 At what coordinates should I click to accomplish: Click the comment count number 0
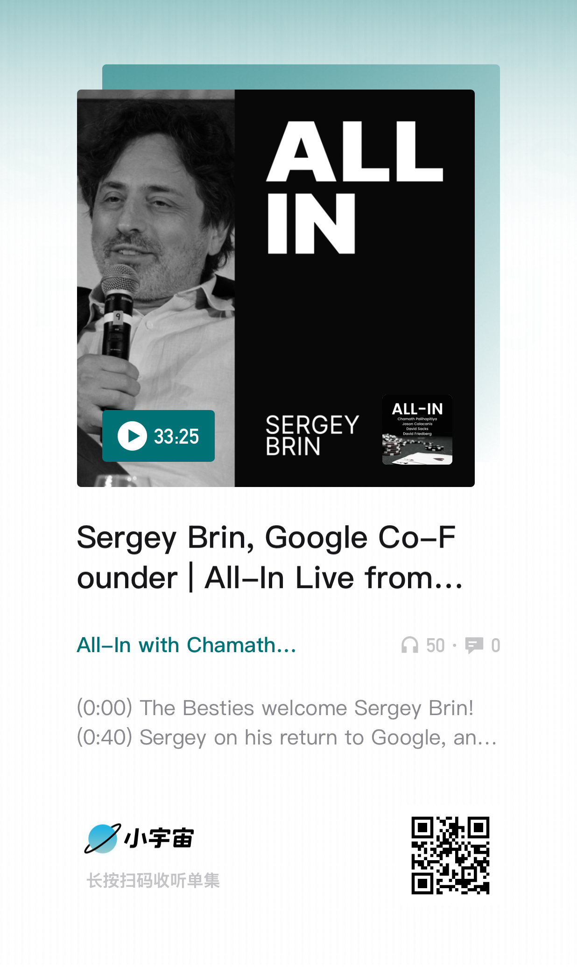(495, 646)
